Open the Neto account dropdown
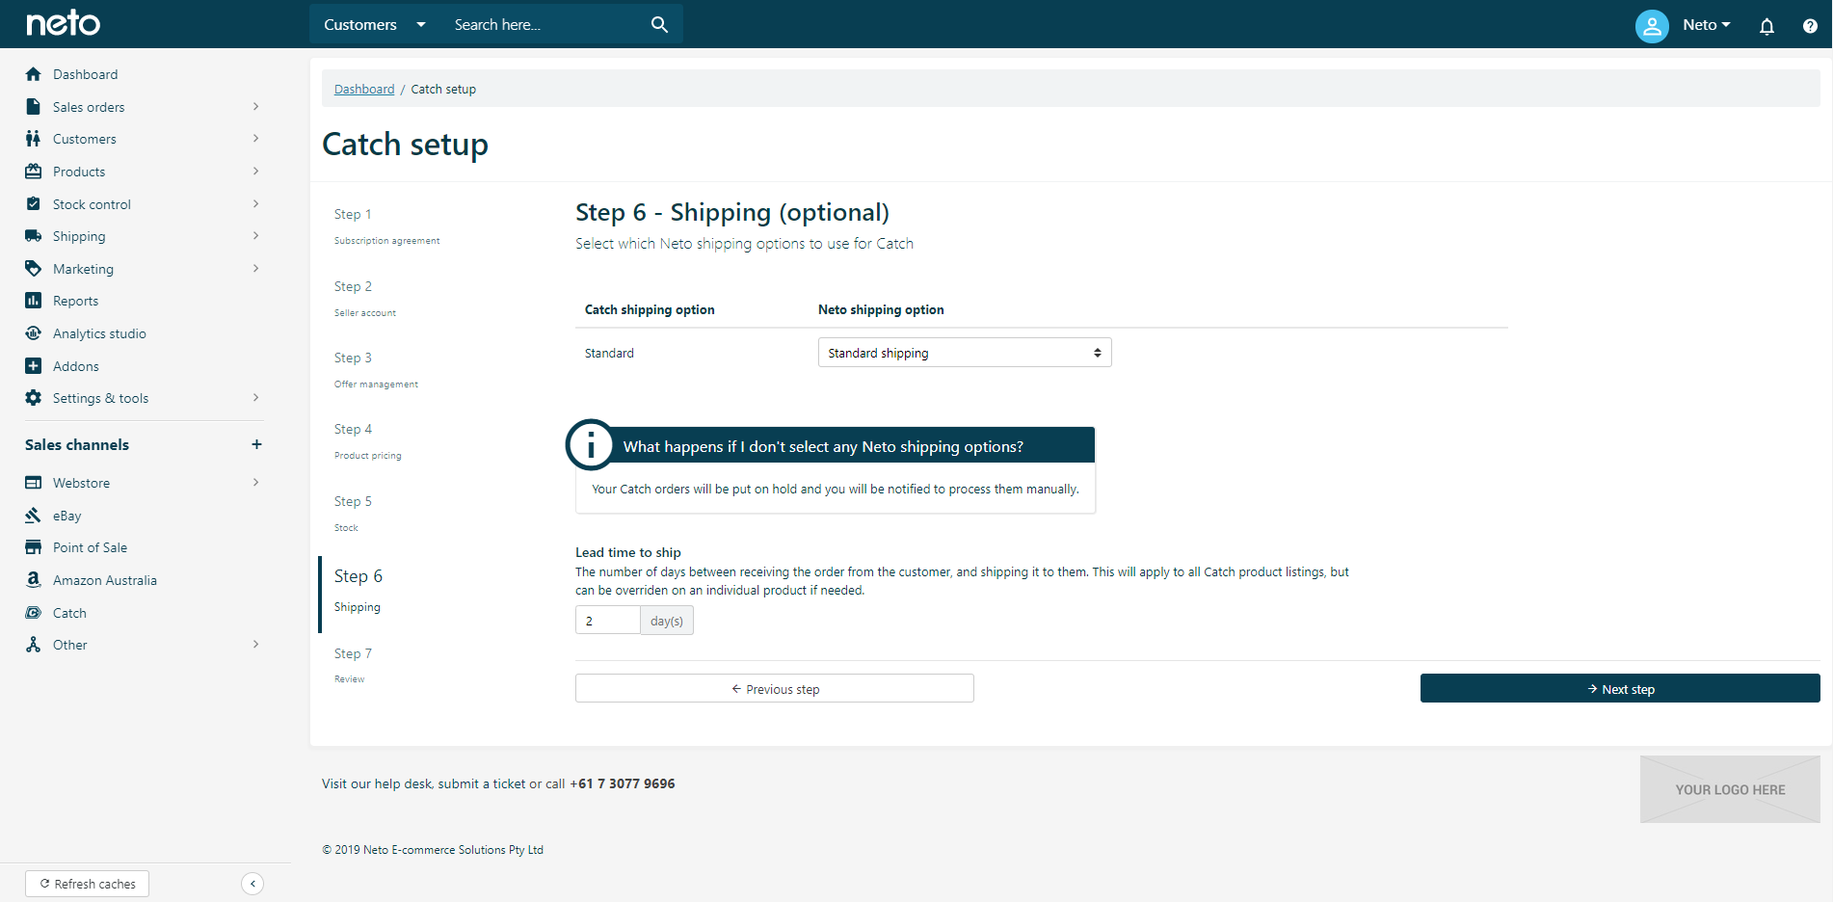This screenshot has width=1833, height=902. [x=1707, y=25]
